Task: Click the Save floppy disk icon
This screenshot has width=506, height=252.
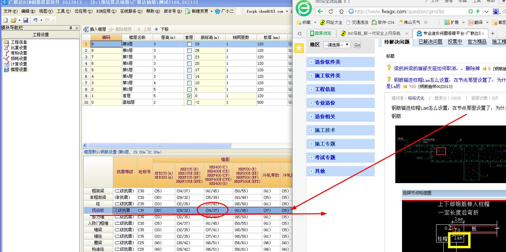Action: tap(25, 20)
